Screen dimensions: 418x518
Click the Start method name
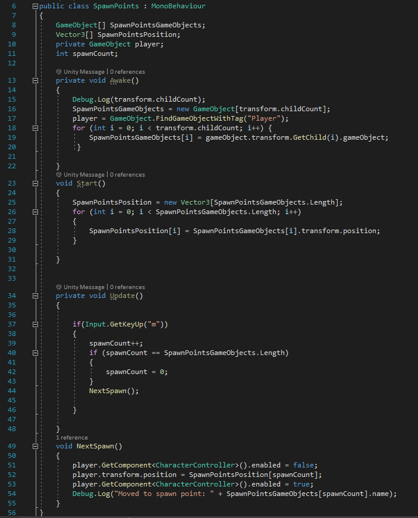click(x=87, y=183)
